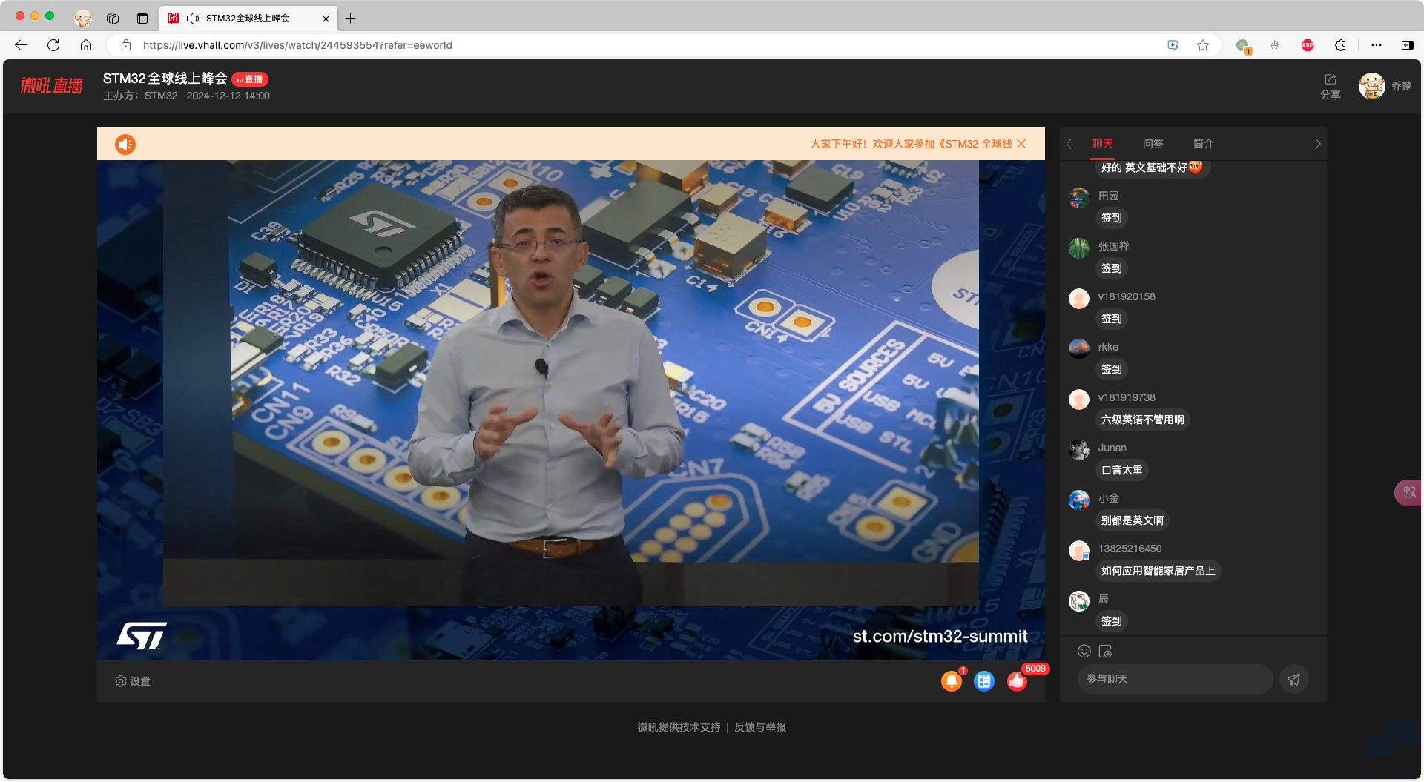Go back to the previous page

pyautogui.click(x=21, y=45)
